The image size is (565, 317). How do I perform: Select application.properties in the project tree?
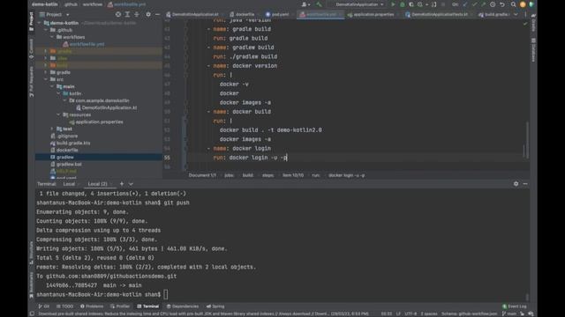tap(96, 122)
